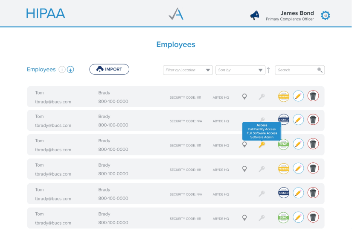Click 'Primary Compliance Officer' role text
The image size is (352, 229).
290,19
